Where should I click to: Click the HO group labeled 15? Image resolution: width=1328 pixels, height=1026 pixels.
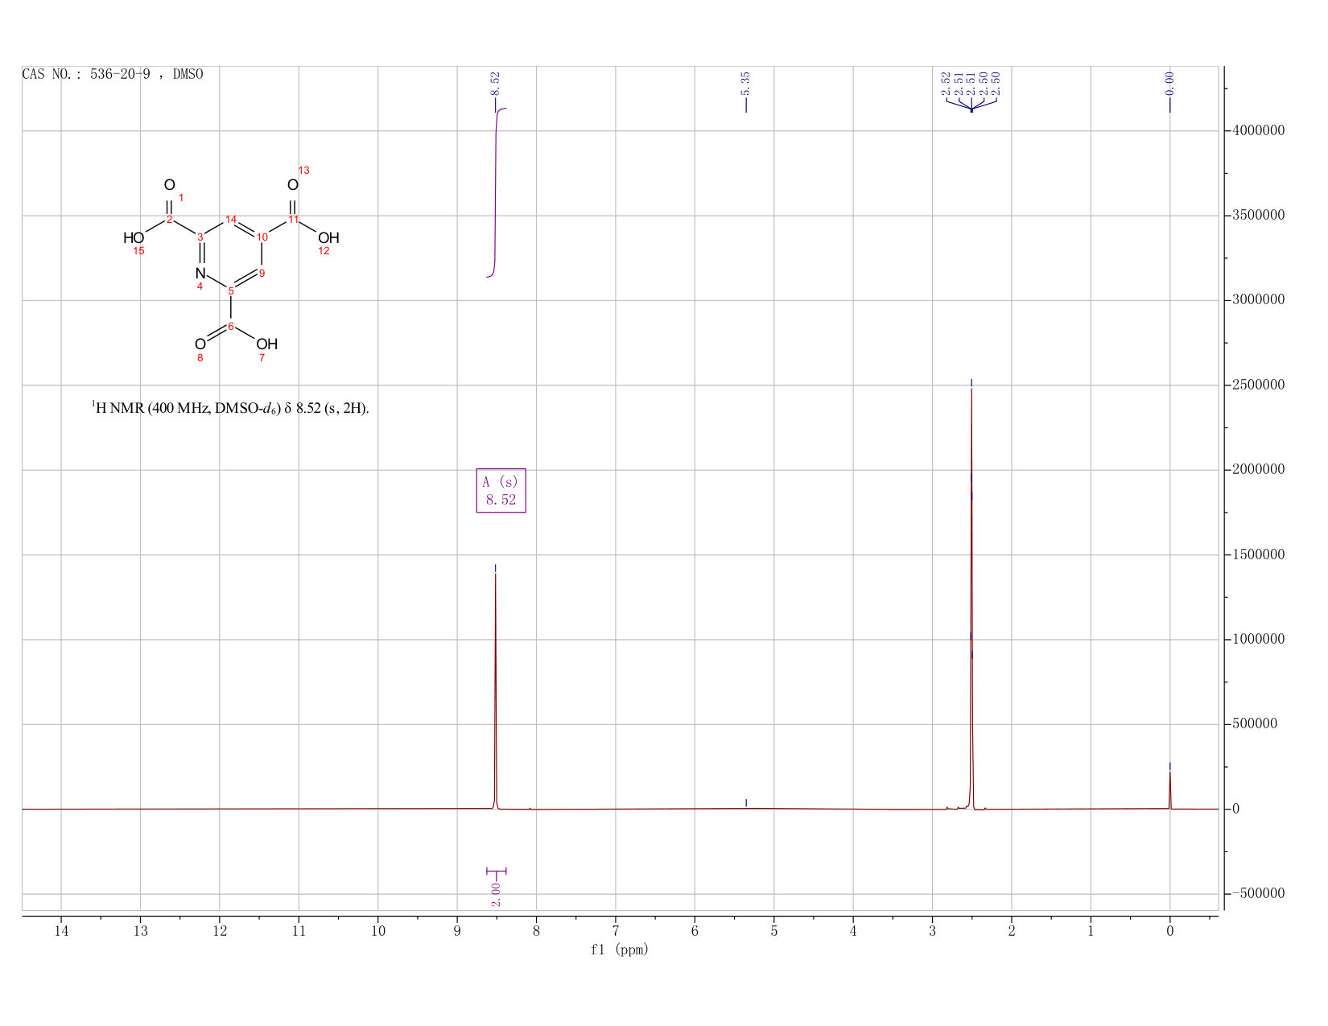(x=134, y=238)
